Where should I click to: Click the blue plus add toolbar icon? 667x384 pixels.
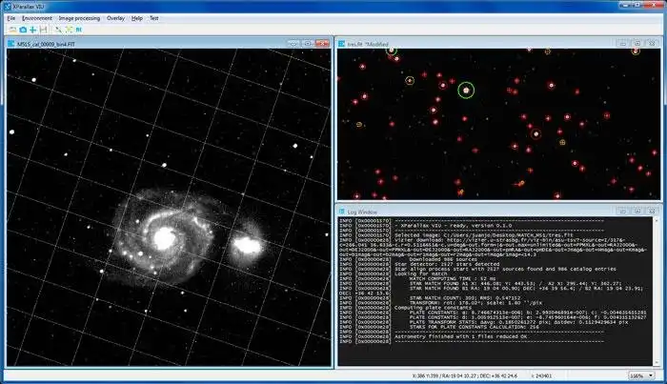click(32, 30)
